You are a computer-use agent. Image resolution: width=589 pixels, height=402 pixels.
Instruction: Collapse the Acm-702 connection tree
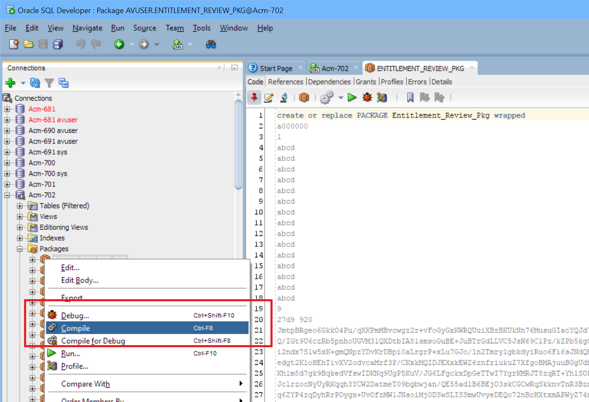[x=7, y=195]
